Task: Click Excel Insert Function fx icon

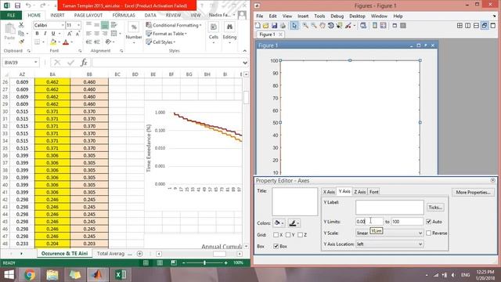Action: 84,63
